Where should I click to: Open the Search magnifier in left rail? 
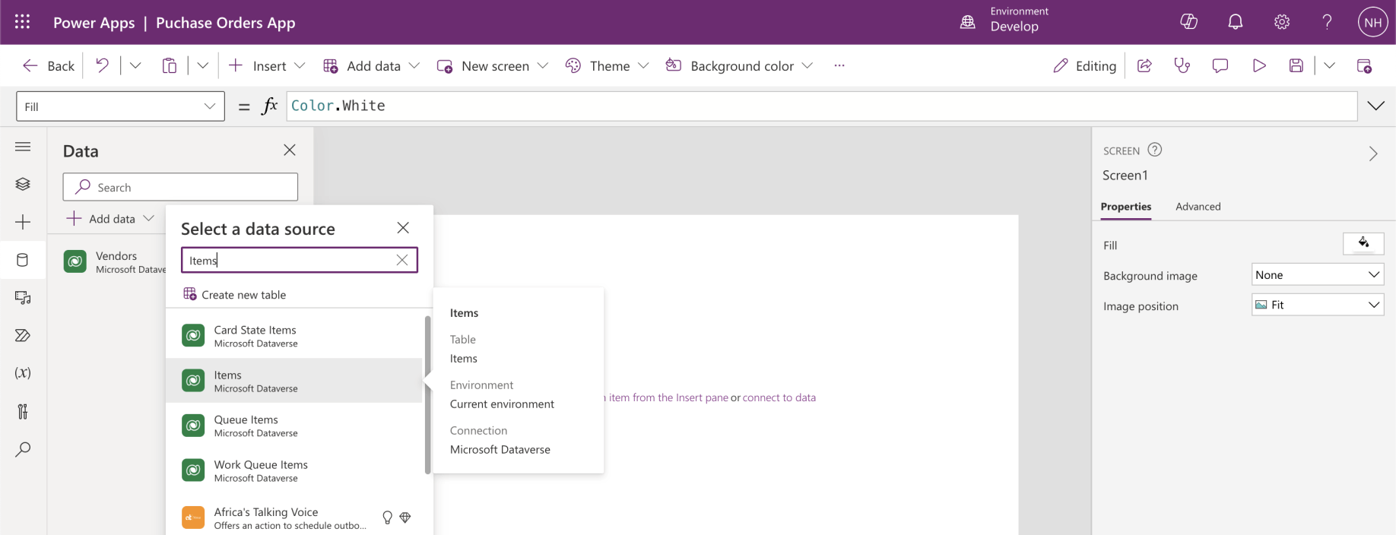[23, 449]
